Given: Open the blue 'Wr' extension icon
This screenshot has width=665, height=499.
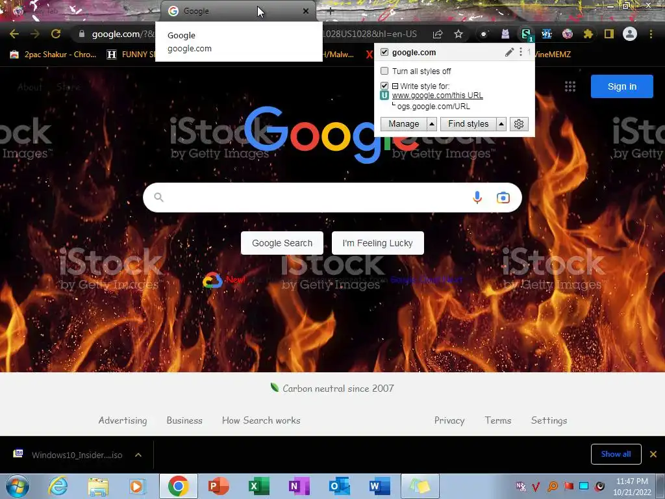Looking at the screenshot, I should [547, 34].
